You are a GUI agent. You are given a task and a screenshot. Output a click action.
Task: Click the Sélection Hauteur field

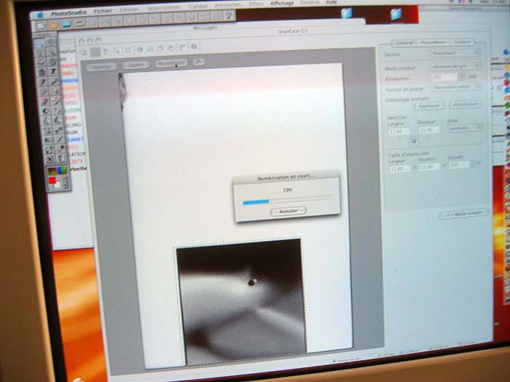click(x=428, y=130)
